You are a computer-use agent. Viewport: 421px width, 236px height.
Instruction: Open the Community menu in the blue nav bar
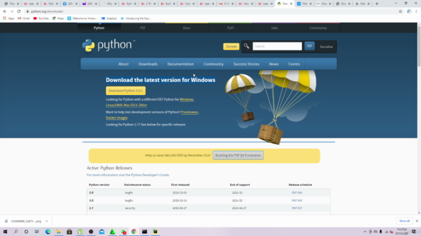point(213,64)
